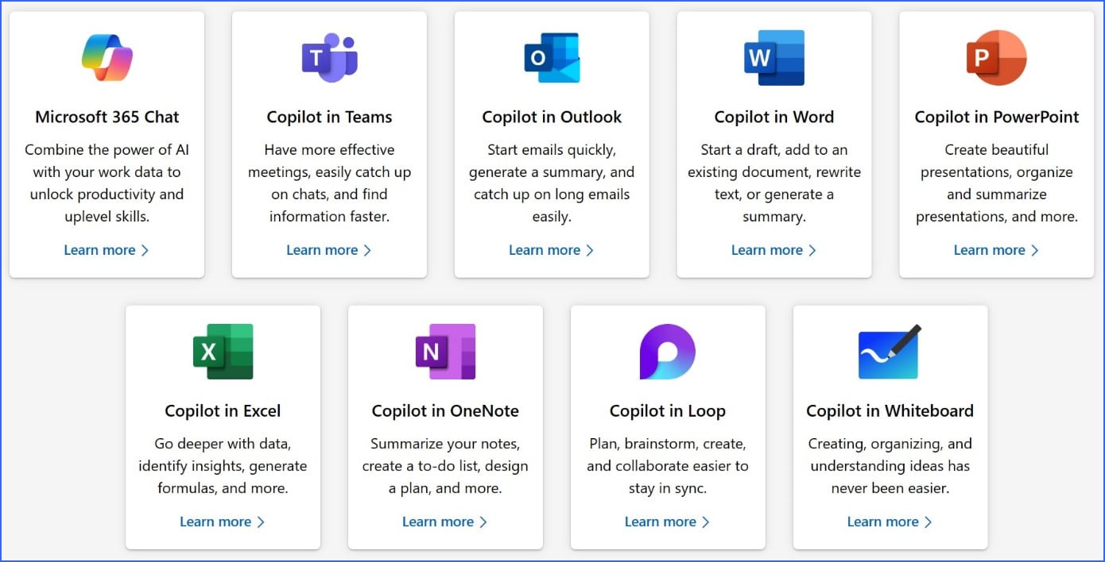Click the Microsoft 365 Chat Copilot logo icon
The height and width of the screenshot is (562, 1105).
pyautogui.click(x=107, y=54)
